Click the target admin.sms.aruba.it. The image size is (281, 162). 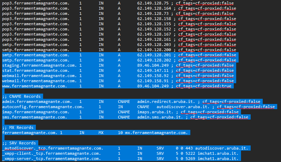160,117
